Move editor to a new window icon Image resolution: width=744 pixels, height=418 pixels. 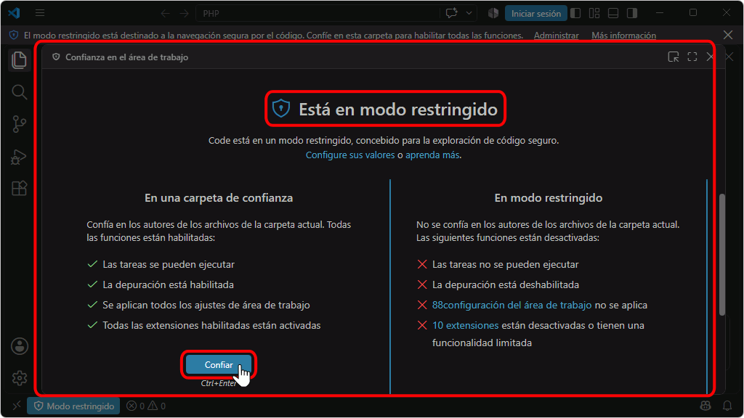point(674,57)
